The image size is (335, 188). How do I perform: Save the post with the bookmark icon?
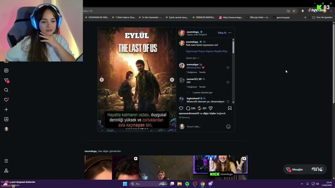230,108
